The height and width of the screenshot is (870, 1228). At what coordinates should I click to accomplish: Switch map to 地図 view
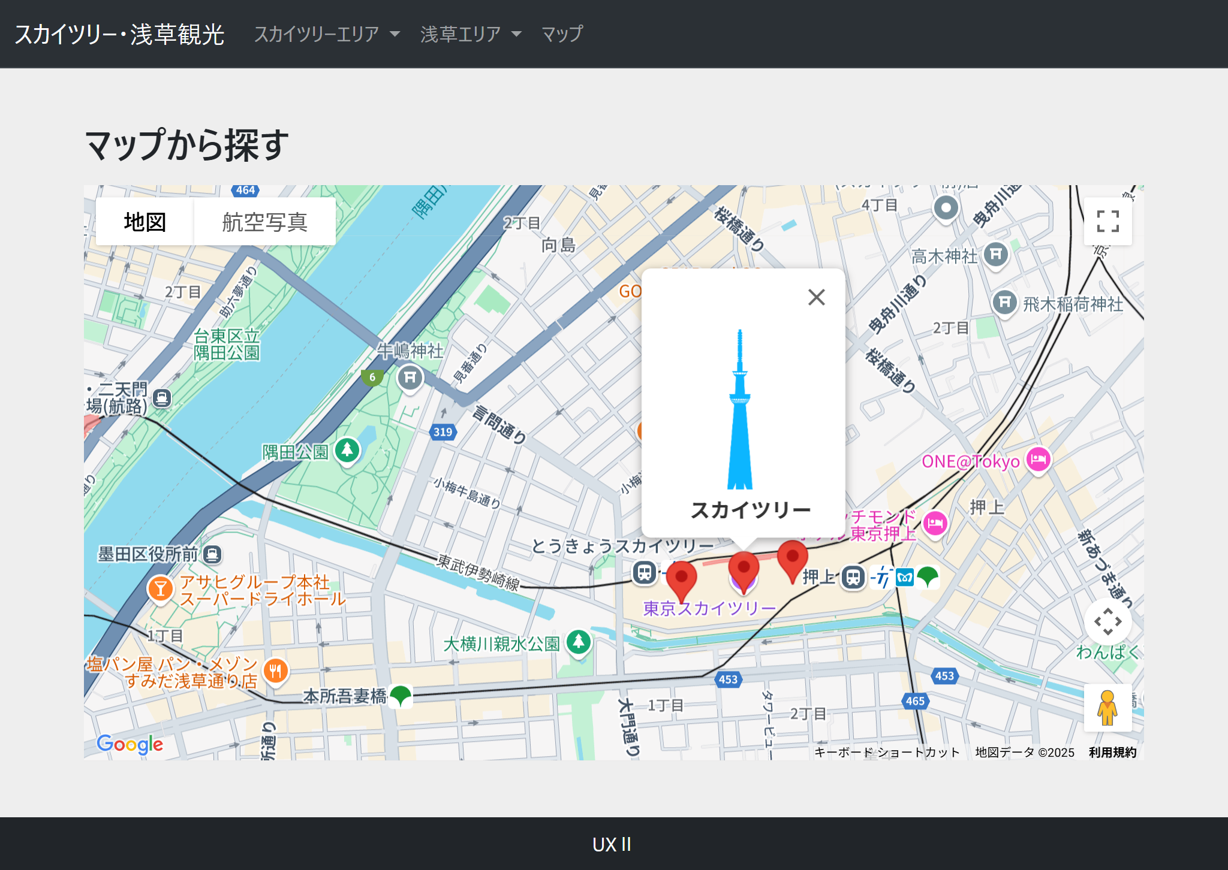coord(145,222)
